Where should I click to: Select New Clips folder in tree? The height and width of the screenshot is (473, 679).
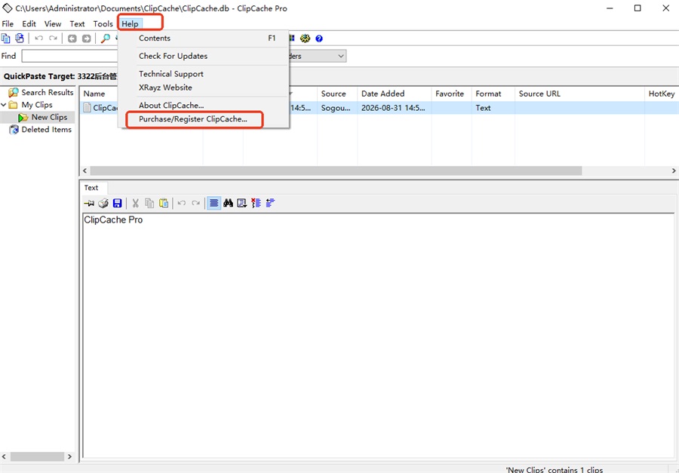49,118
